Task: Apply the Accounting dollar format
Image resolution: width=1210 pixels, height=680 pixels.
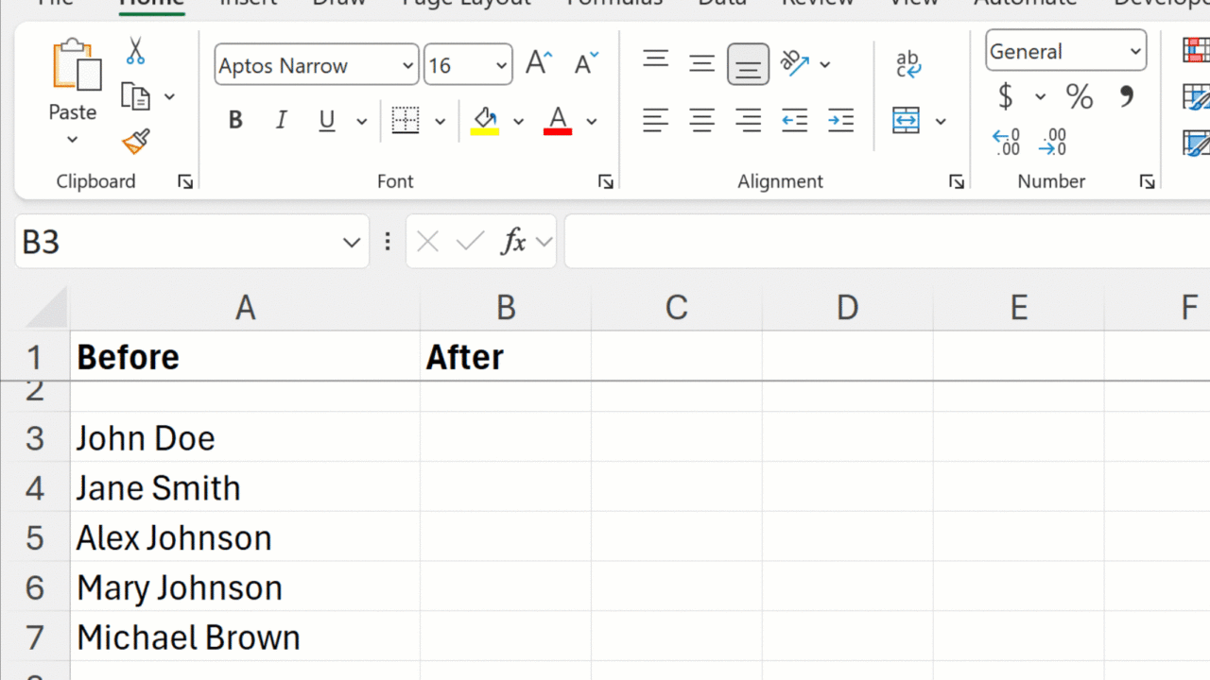Action: tap(1006, 96)
